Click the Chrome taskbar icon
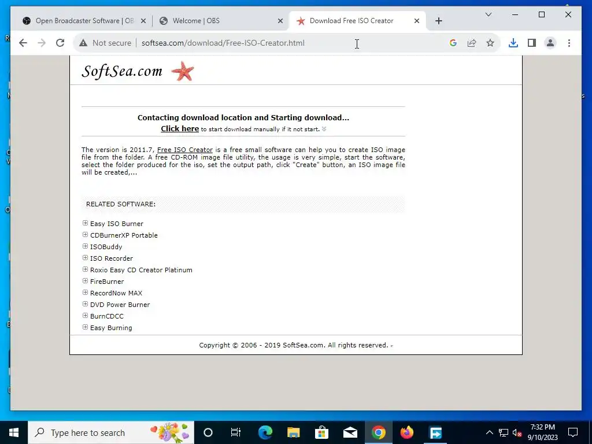The height and width of the screenshot is (444, 592). (x=378, y=432)
